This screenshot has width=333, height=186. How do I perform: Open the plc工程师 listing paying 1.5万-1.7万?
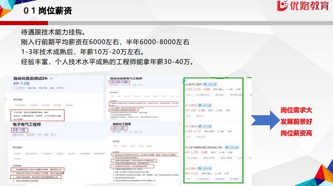click(191, 126)
